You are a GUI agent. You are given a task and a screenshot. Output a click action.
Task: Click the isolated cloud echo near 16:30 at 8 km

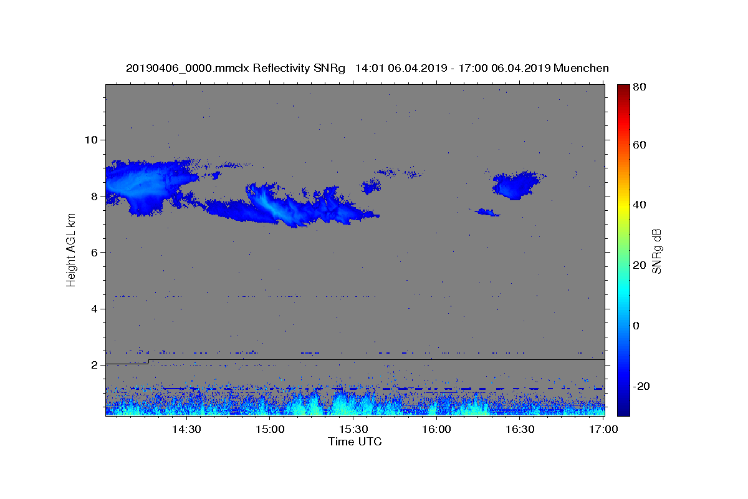click(517, 185)
